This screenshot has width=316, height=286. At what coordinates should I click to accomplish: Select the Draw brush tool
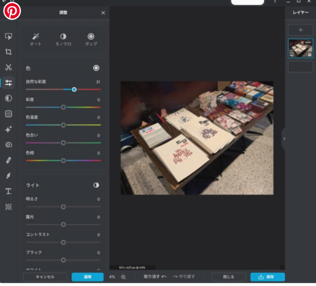pyautogui.click(x=8, y=175)
